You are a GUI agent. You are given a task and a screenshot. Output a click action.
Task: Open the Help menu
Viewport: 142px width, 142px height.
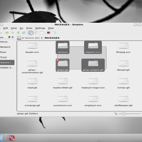pos(51,28)
